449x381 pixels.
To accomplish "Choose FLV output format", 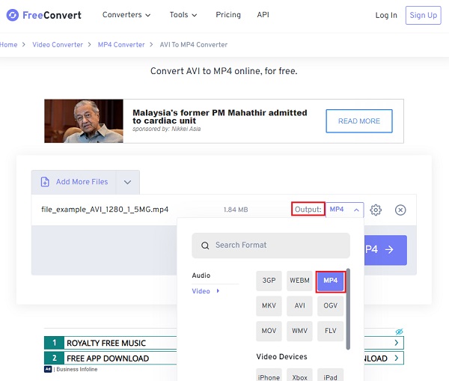I will [331, 331].
